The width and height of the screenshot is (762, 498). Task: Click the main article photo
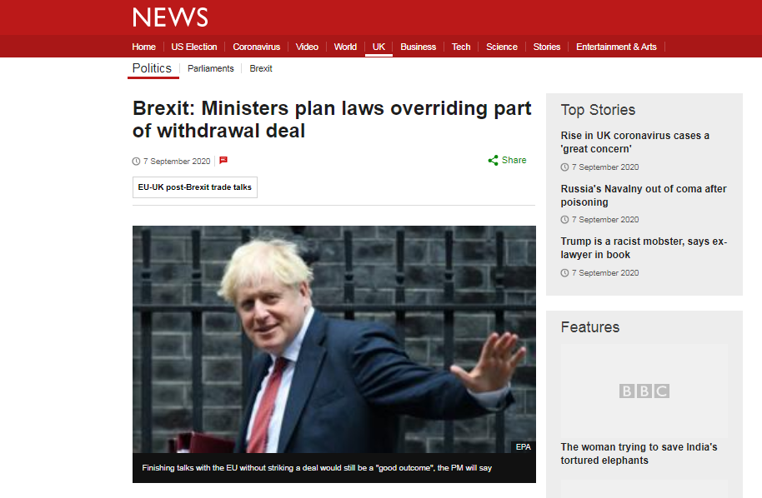pyautogui.click(x=334, y=339)
